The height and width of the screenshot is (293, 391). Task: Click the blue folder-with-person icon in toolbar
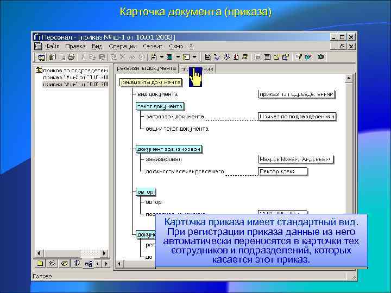pyautogui.click(x=286, y=58)
